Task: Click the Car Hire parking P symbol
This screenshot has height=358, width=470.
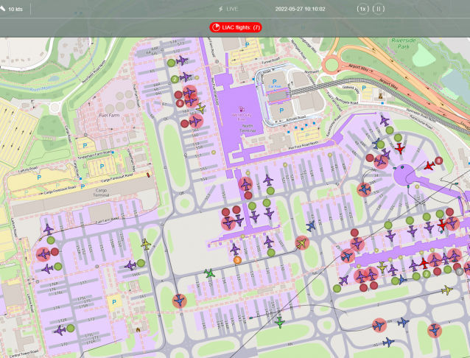Action: click(273, 81)
